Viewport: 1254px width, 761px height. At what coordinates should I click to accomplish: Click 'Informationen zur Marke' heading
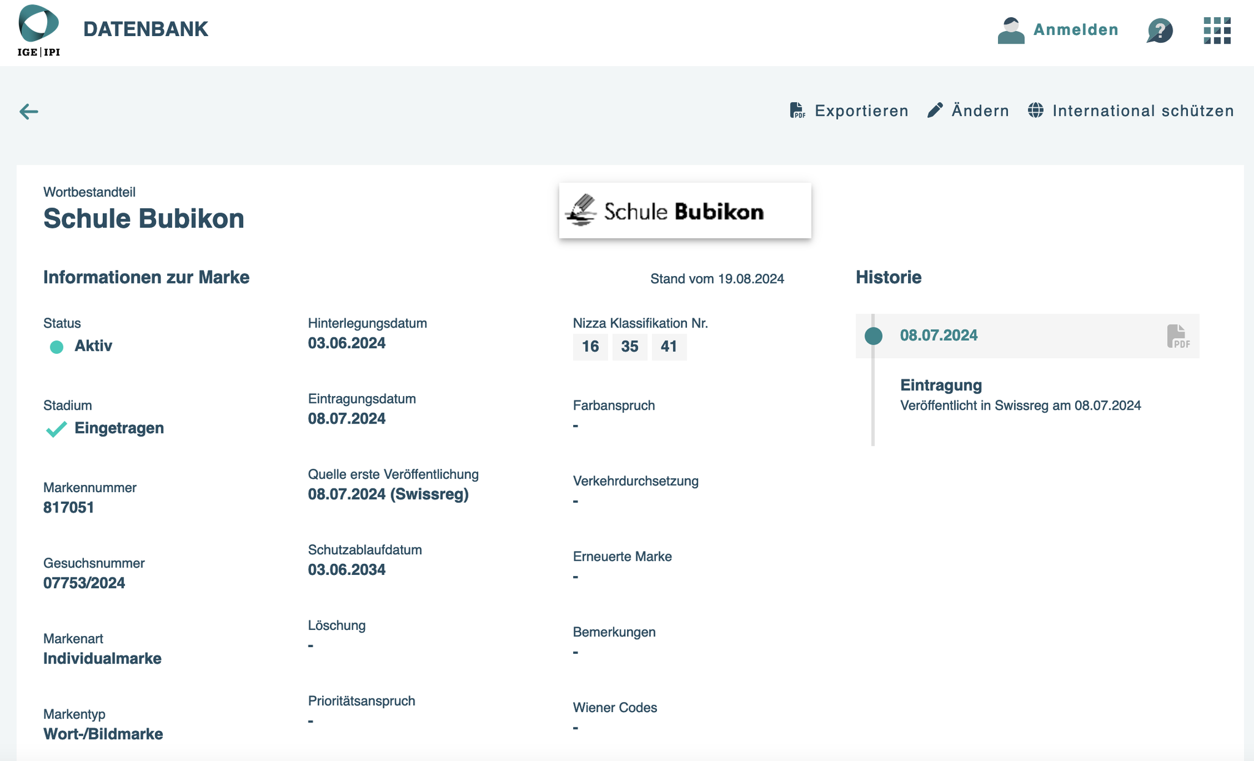pyautogui.click(x=146, y=277)
